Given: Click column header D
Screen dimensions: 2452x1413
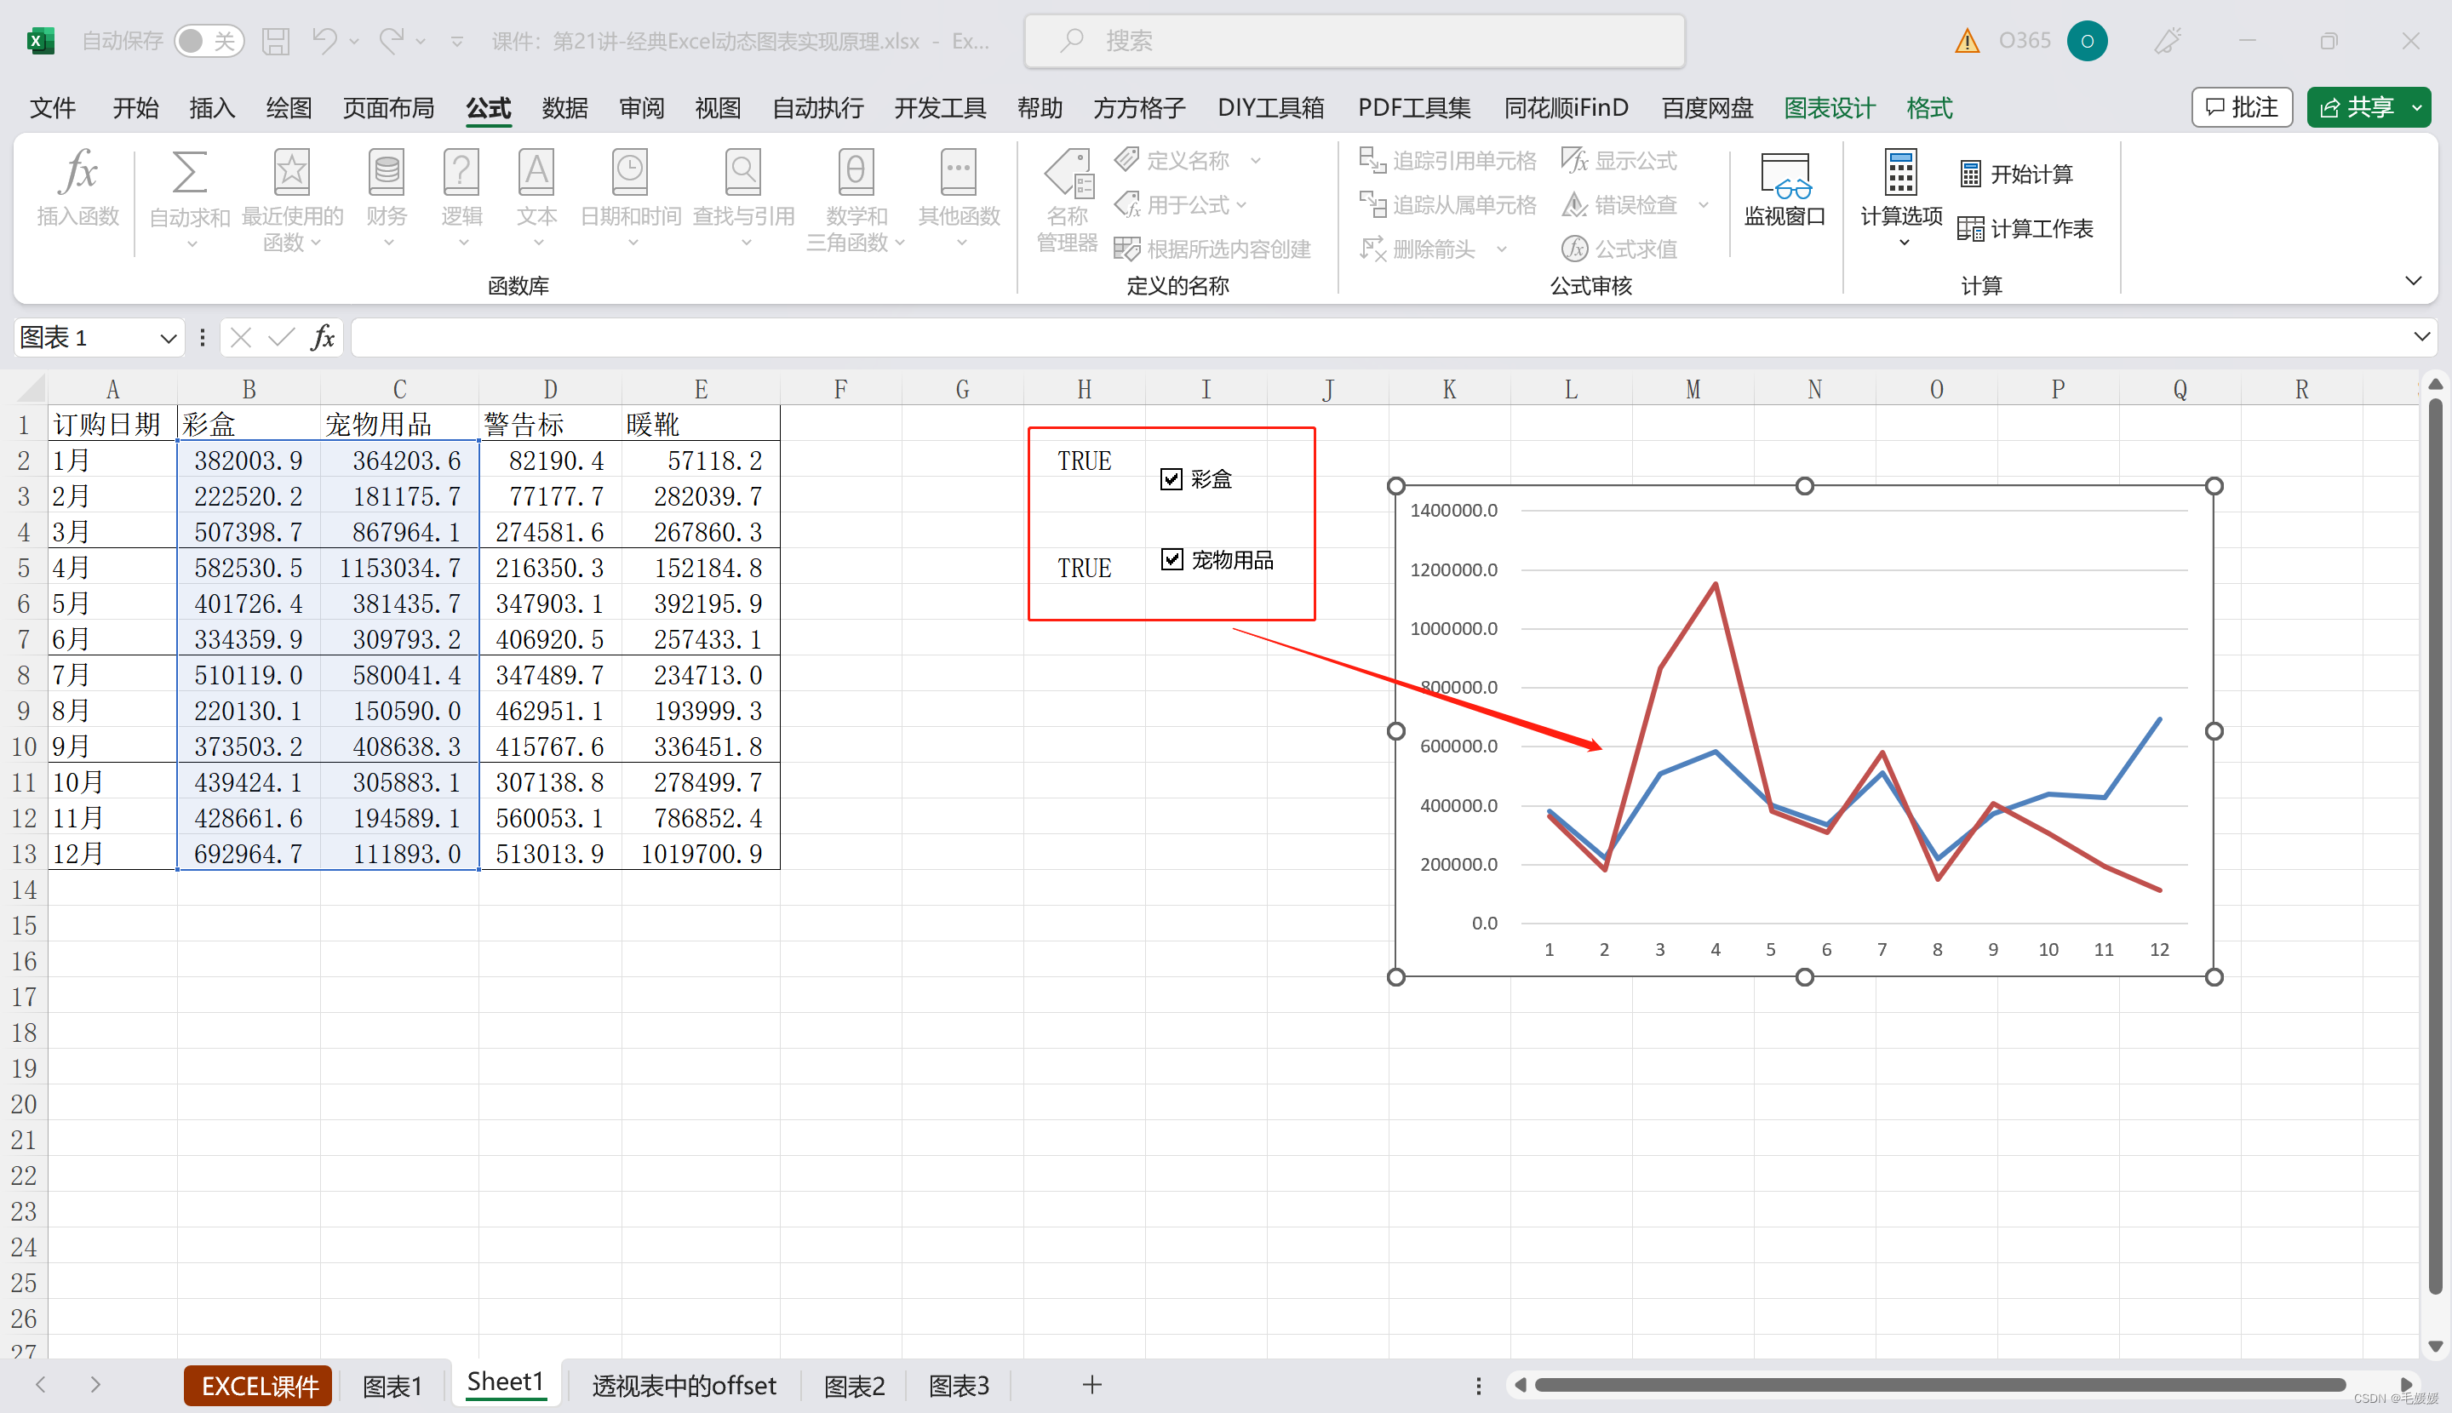Looking at the screenshot, I should [550, 389].
